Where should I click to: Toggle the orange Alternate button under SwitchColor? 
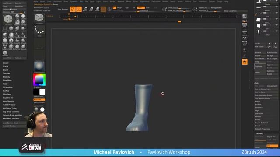[x=39, y=99]
